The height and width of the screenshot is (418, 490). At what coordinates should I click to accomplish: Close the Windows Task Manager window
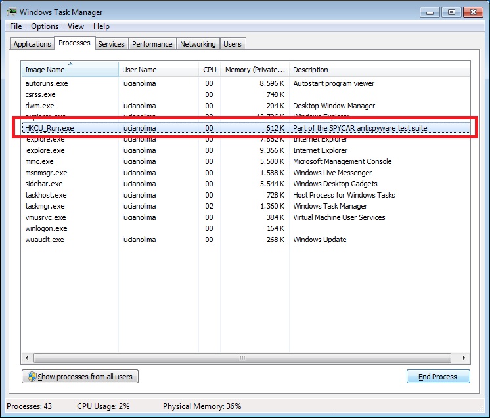coord(473,12)
